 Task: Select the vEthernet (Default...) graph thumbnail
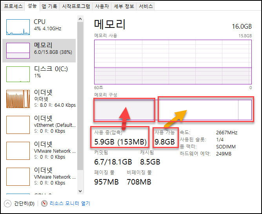coord(18,125)
